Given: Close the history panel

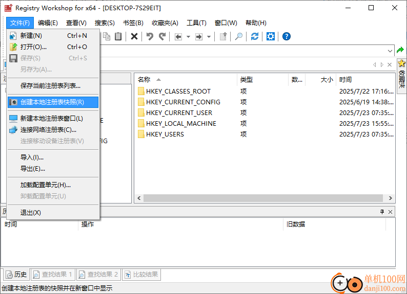Looking at the screenshot, I should [x=390, y=212].
